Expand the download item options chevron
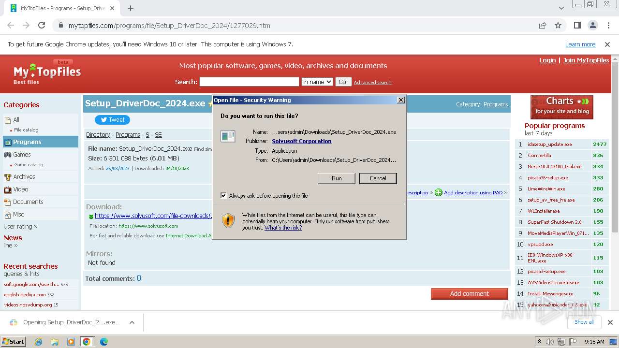The height and width of the screenshot is (348, 619). tap(132, 322)
